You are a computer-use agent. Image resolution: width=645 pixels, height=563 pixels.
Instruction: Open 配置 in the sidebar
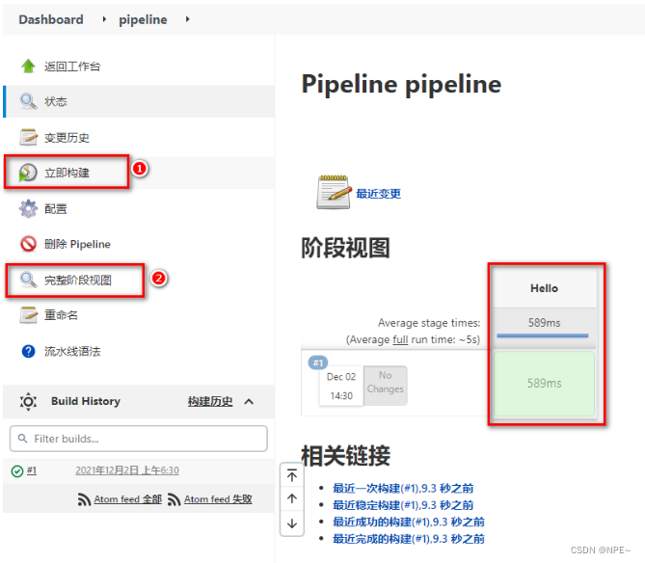tap(56, 209)
